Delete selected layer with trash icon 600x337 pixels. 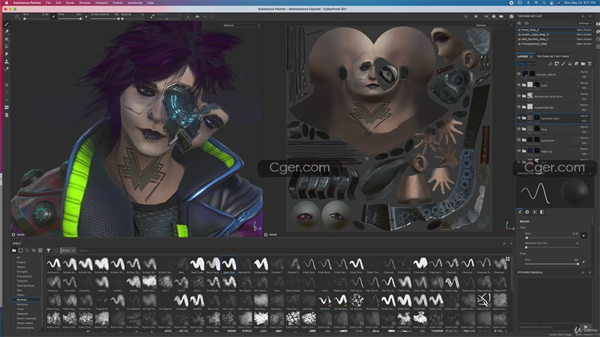coord(590,64)
